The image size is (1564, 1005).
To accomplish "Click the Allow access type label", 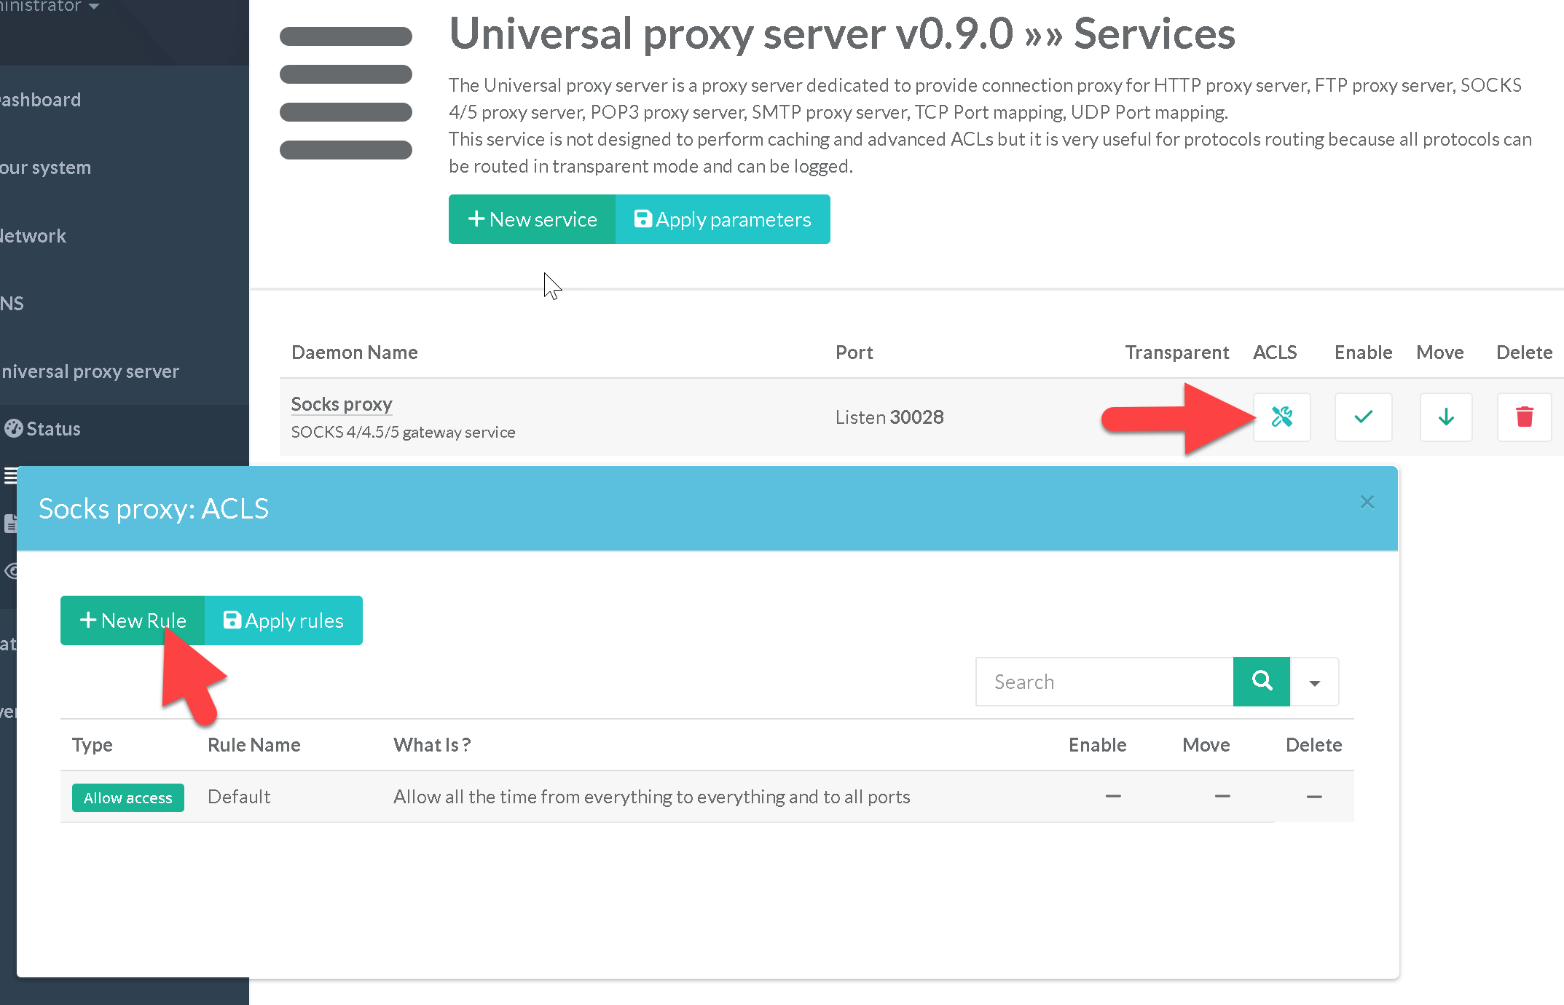I will tap(128, 797).
